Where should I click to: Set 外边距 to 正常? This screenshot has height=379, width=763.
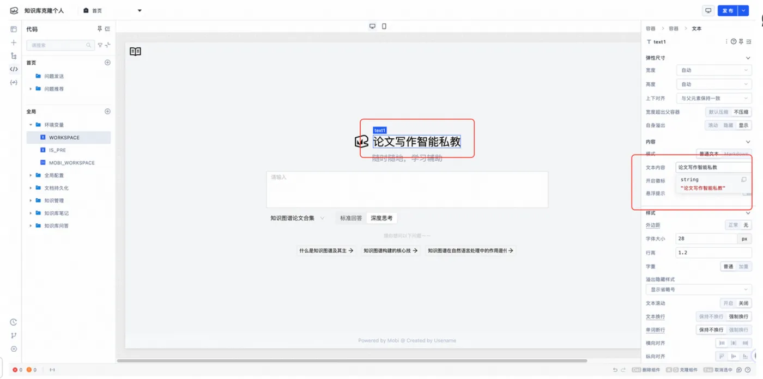pos(733,225)
